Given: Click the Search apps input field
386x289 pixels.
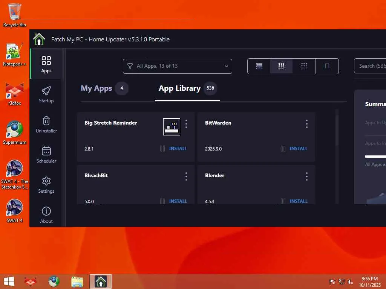Looking at the screenshot, I should pyautogui.click(x=370, y=66).
